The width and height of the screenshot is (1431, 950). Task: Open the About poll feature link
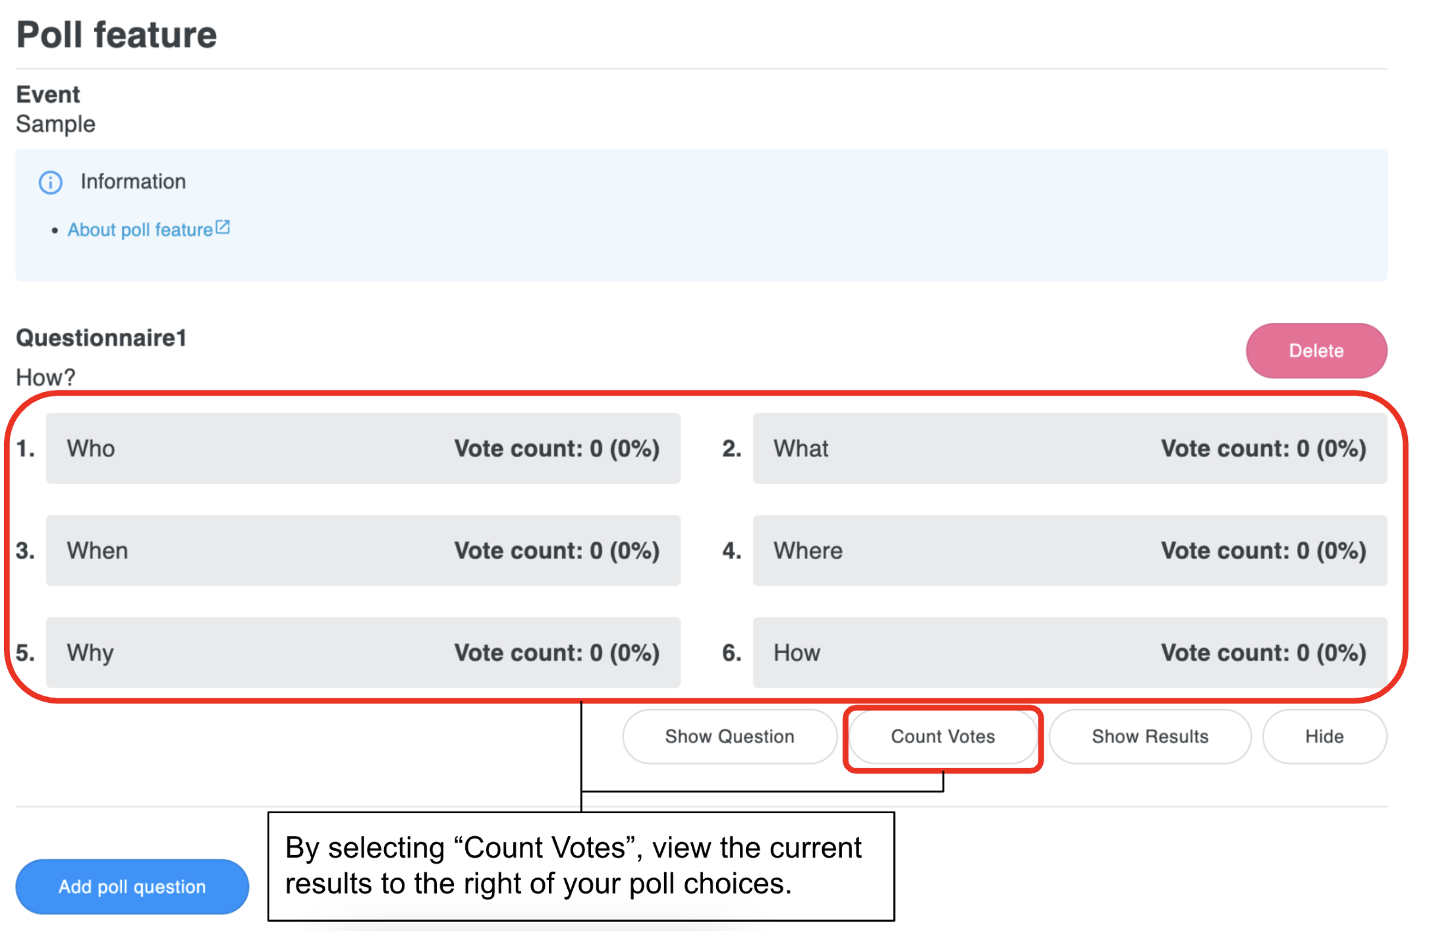(140, 230)
